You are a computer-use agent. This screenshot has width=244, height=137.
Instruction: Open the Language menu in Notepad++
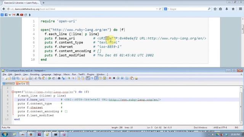point(46,75)
